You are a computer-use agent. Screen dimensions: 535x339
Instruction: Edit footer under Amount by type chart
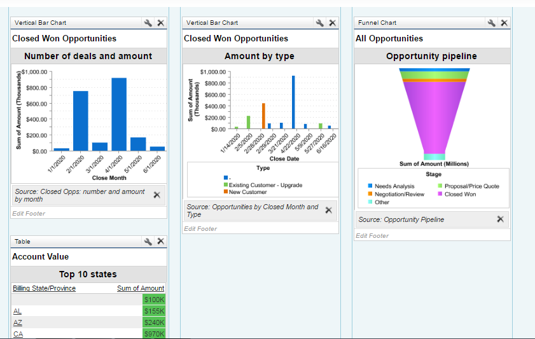click(200, 229)
